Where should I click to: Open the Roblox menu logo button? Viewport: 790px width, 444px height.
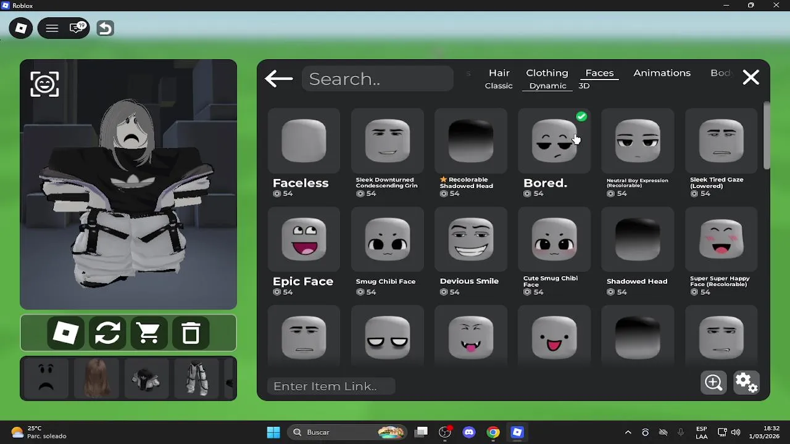point(21,28)
